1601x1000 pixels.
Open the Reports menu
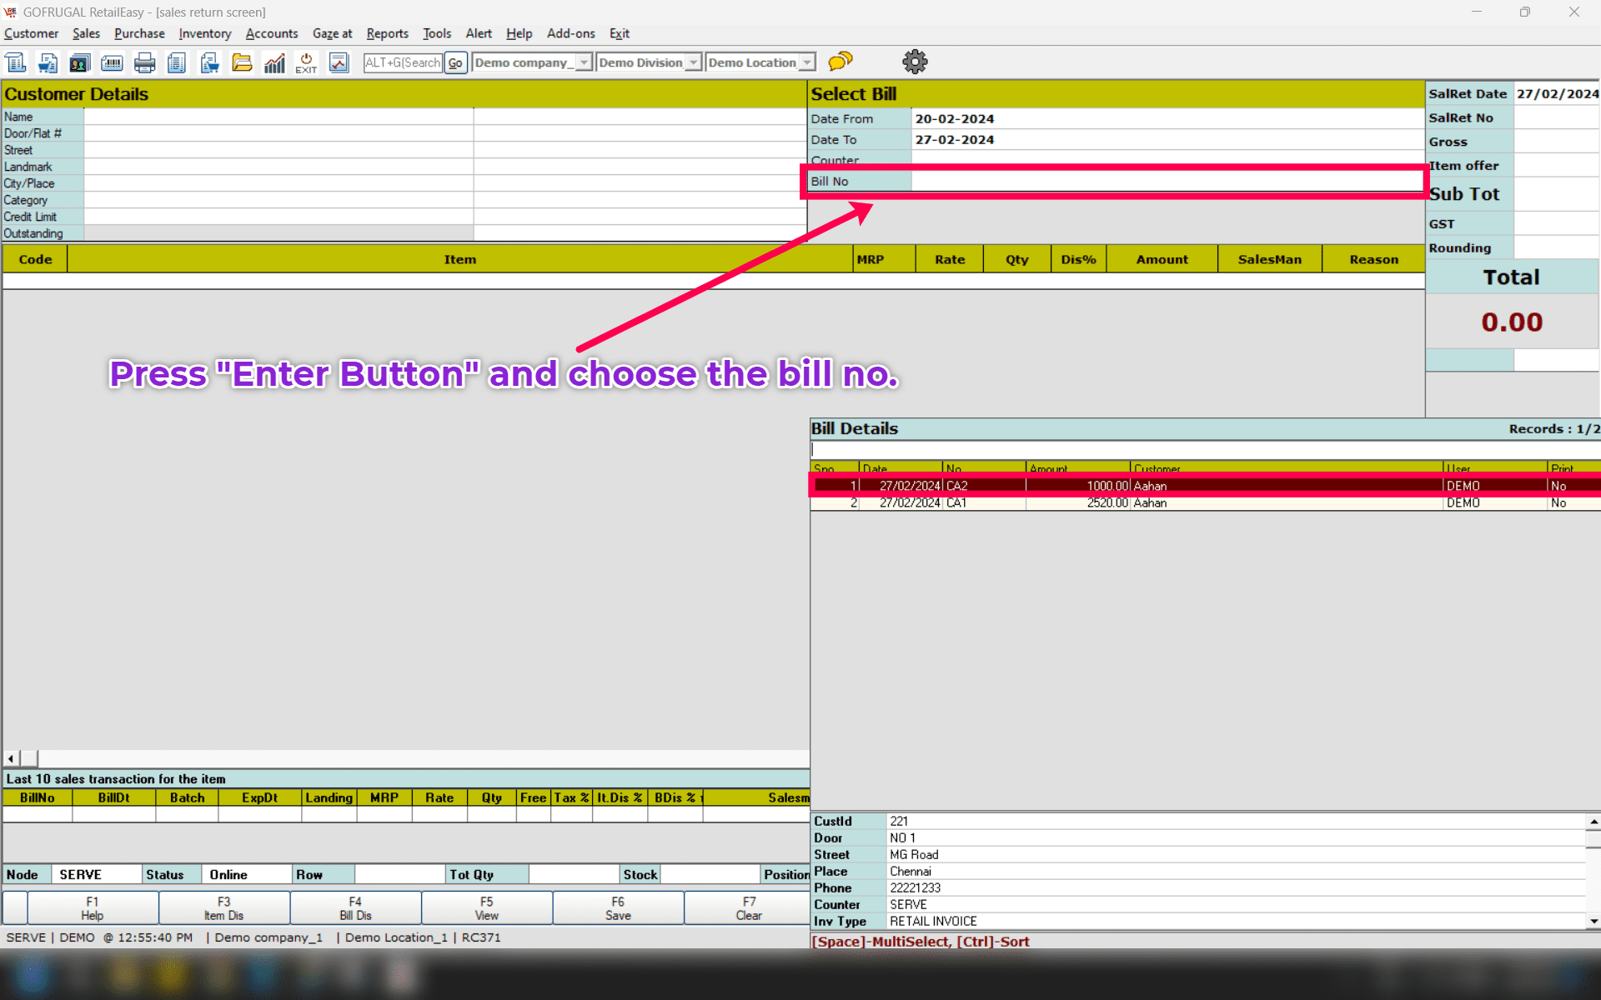pos(387,33)
